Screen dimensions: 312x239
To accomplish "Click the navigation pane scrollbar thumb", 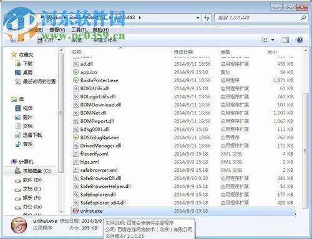I will coord(61,113).
